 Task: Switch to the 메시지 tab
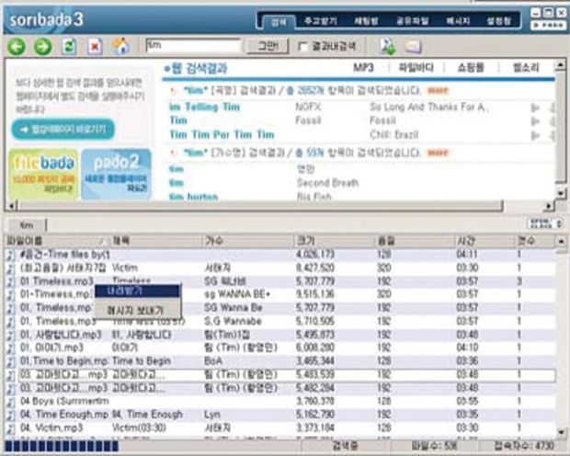[x=458, y=21]
